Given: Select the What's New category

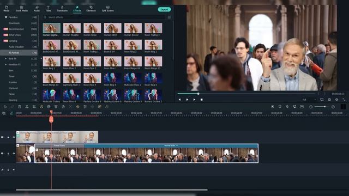Looking at the screenshot, I should point(19,35).
